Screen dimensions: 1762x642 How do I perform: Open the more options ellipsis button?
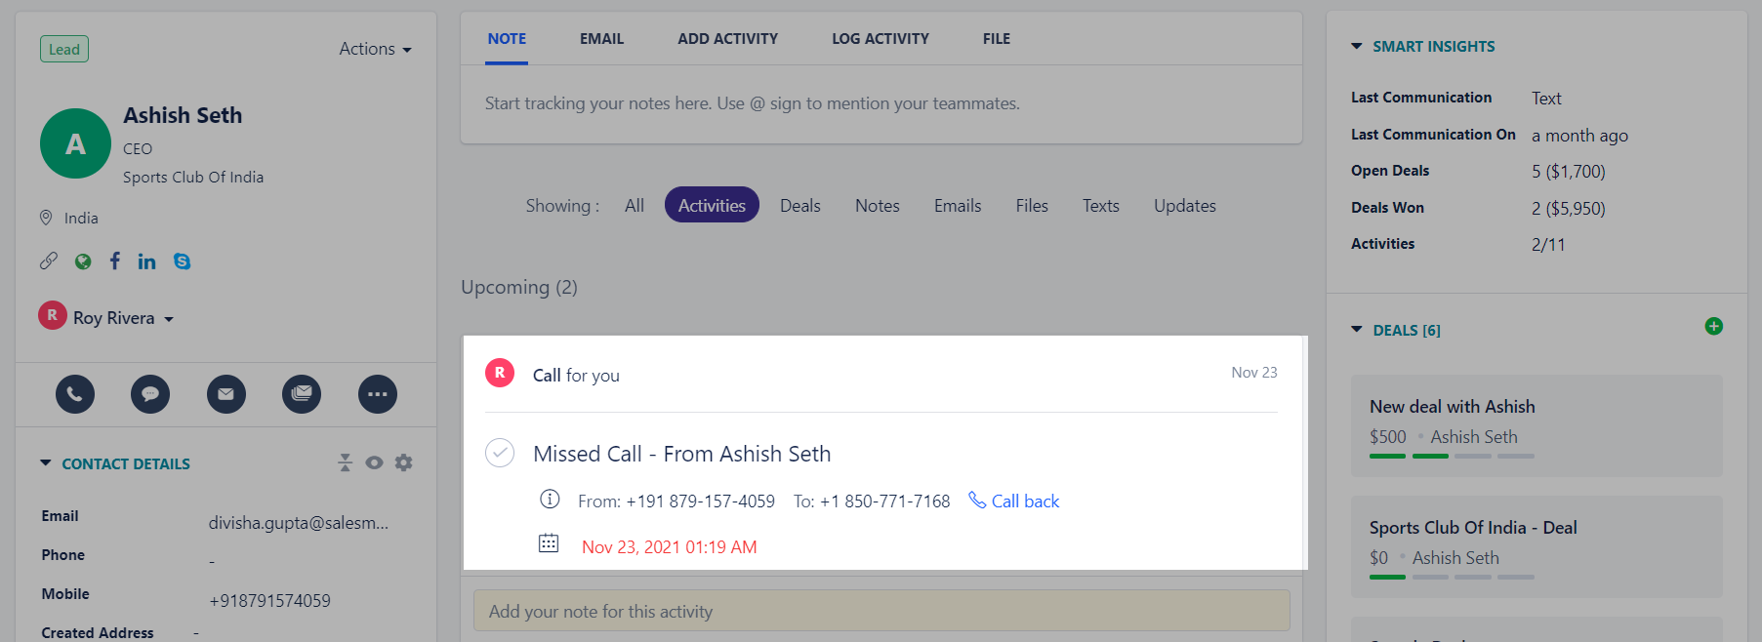(x=377, y=394)
